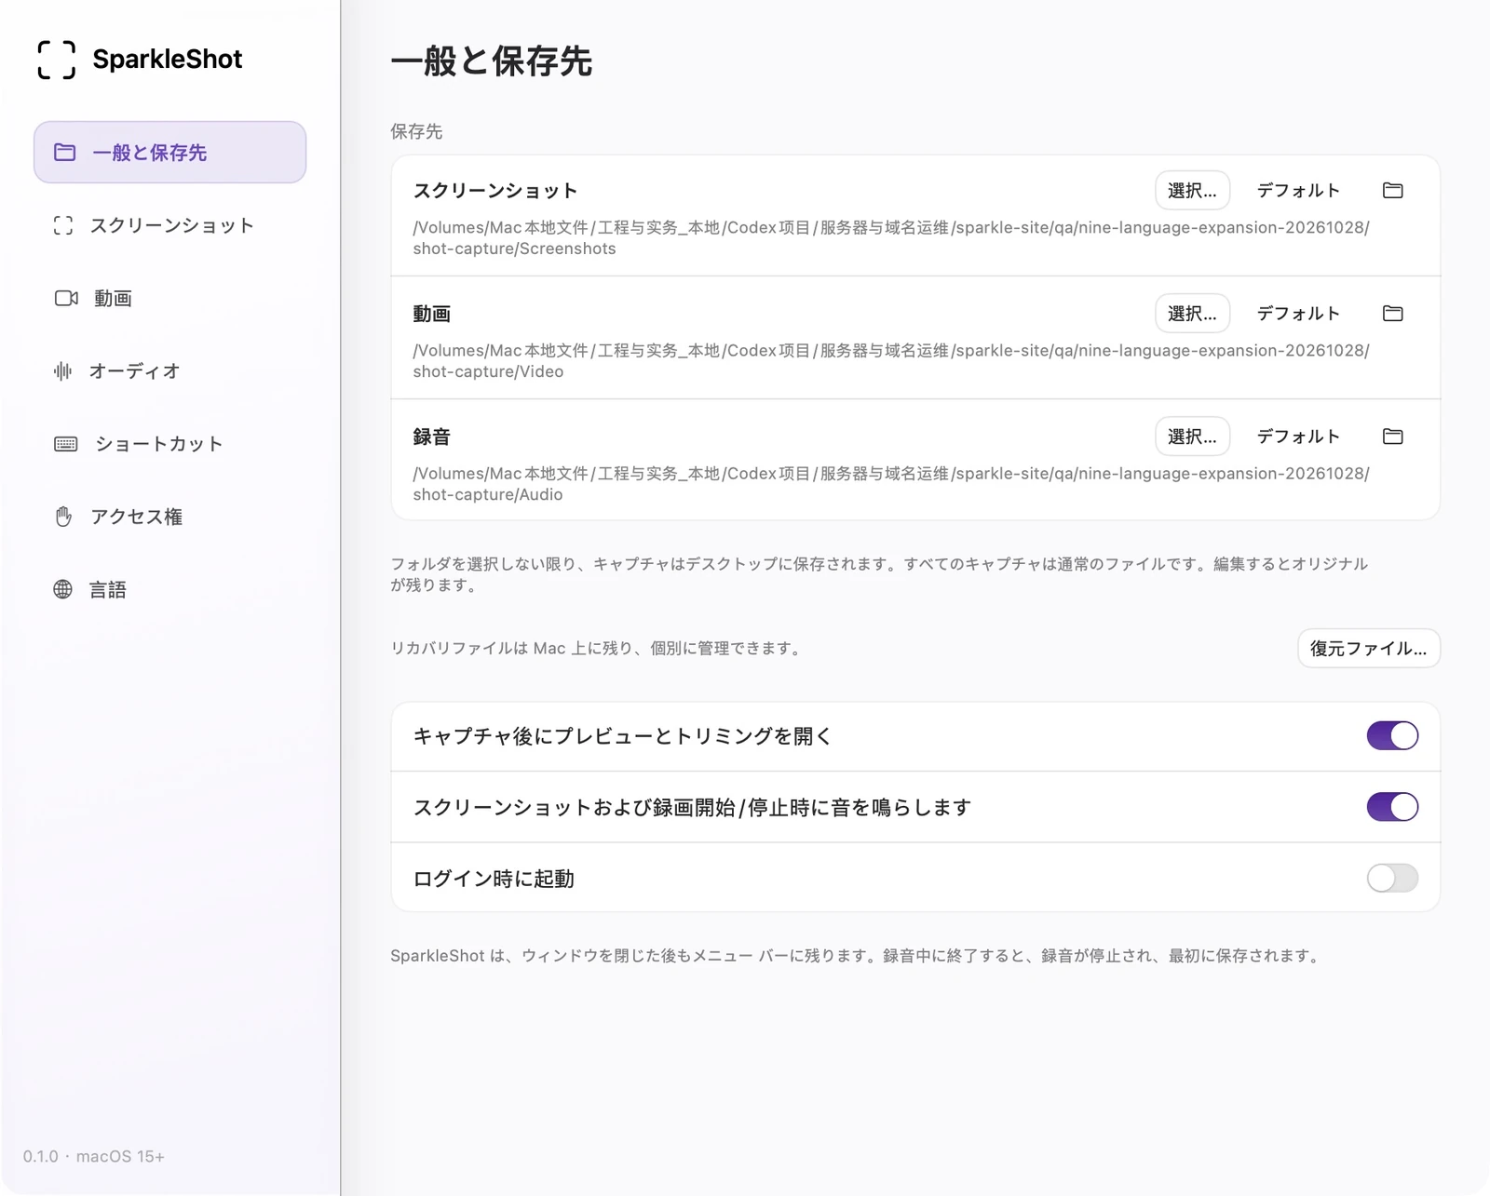Image resolution: width=1490 pixels, height=1196 pixels.
Task: Turn off the capture sound toggle
Action: click(1392, 807)
